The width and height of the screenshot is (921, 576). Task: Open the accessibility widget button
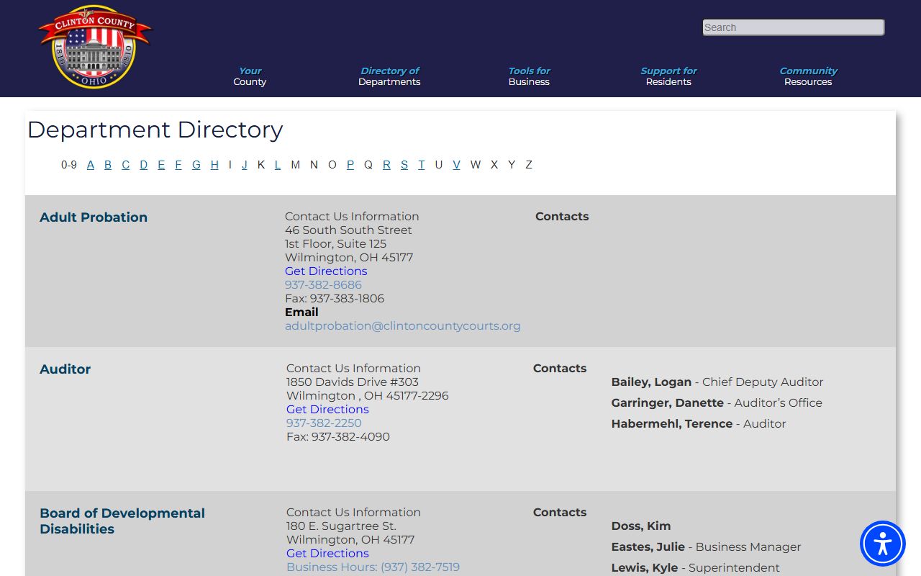pos(883,544)
